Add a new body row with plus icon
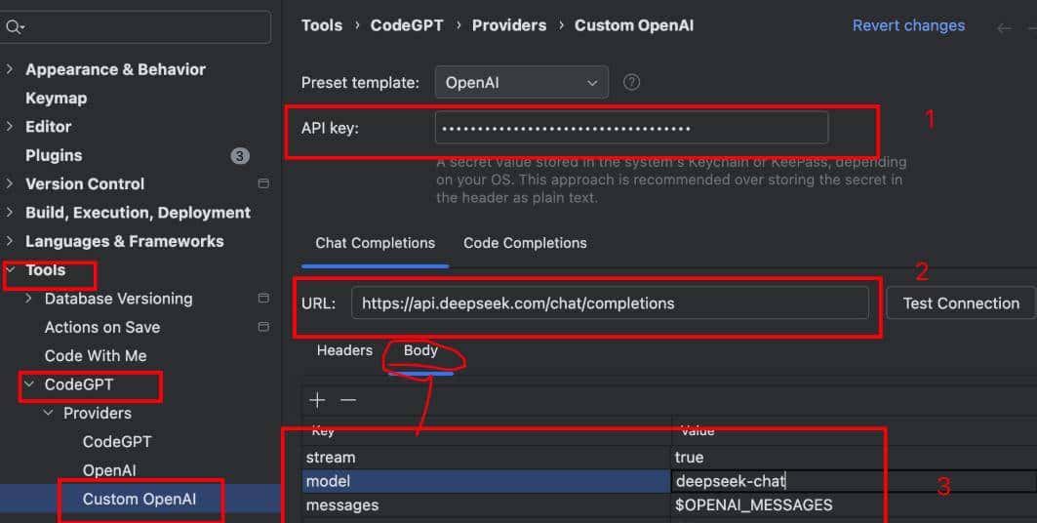Image resolution: width=1037 pixels, height=523 pixels. pos(317,400)
